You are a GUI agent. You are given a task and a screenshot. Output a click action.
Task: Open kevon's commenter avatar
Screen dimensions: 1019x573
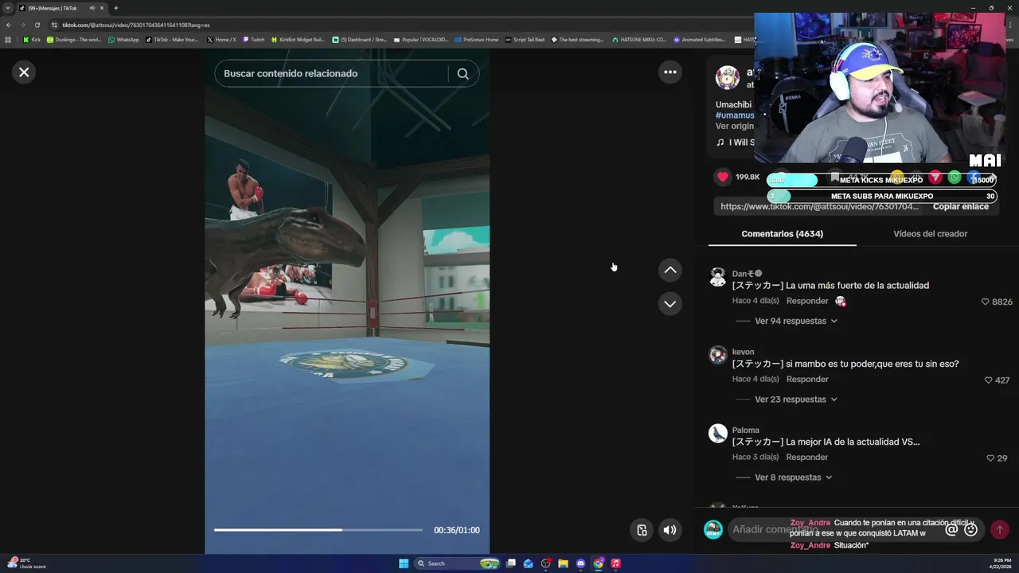click(x=718, y=355)
